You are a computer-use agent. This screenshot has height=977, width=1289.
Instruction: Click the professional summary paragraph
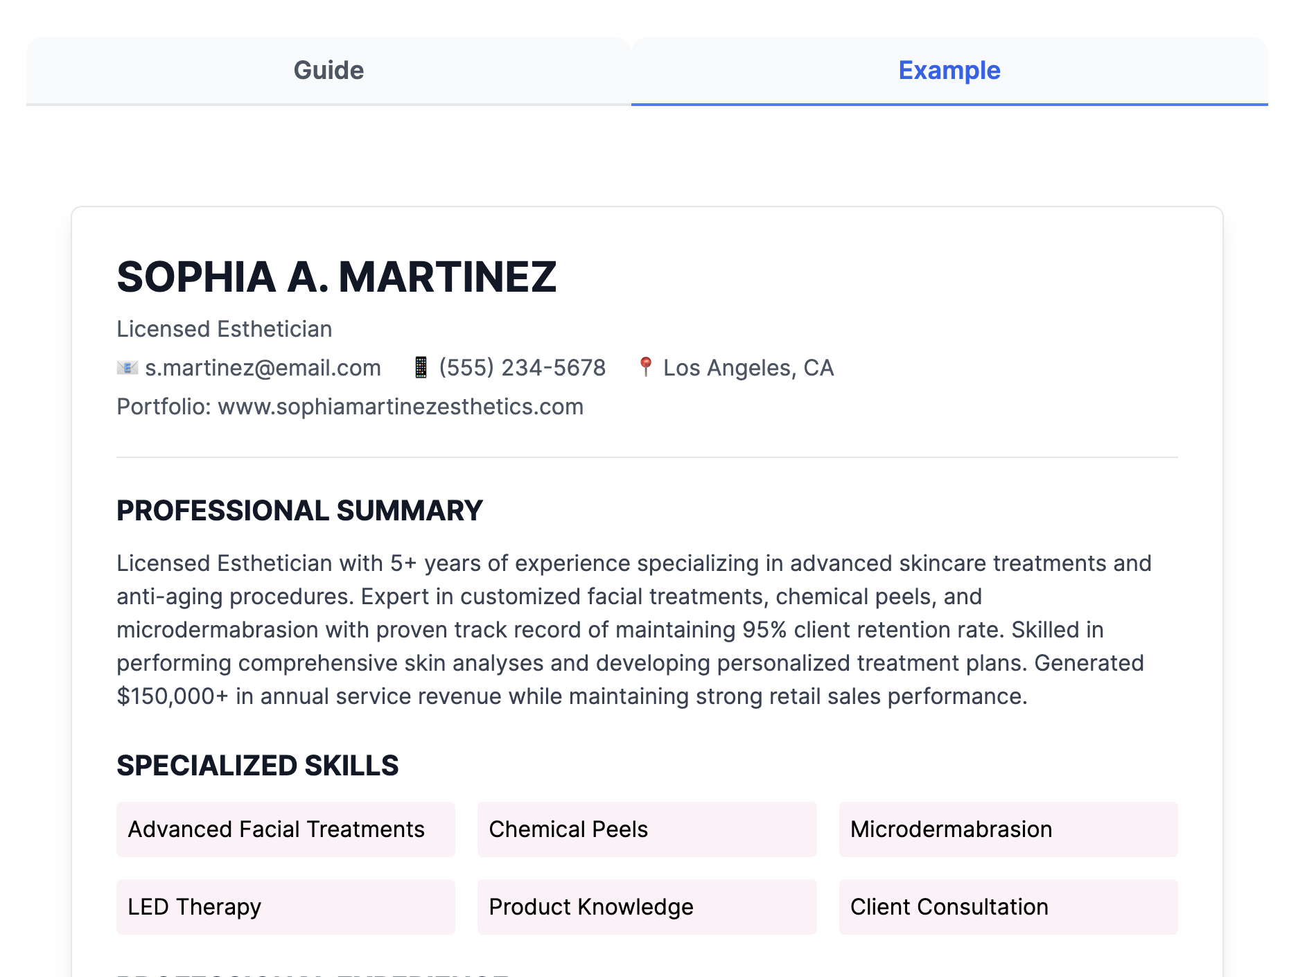point(633,629)
